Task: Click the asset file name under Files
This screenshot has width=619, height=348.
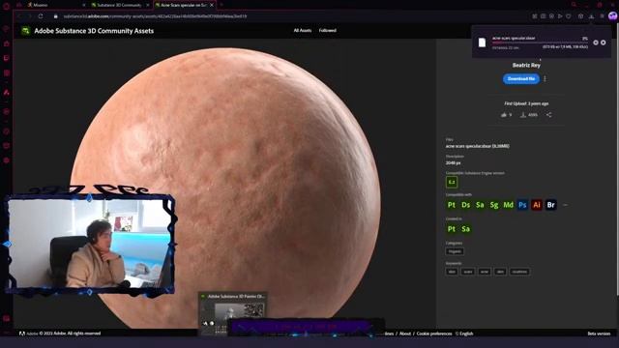Action: coord(477,146)
